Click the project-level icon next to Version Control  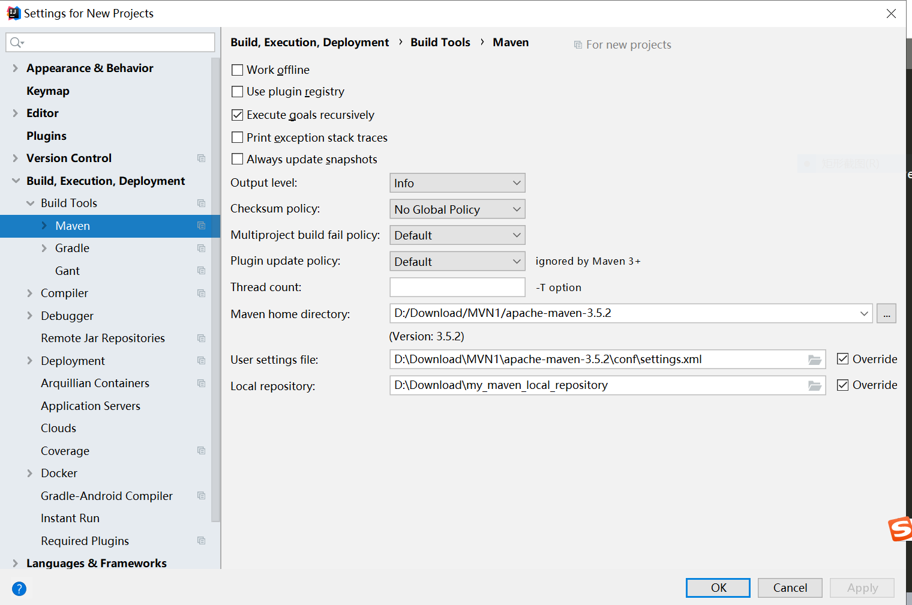click(x=201, y=158)
